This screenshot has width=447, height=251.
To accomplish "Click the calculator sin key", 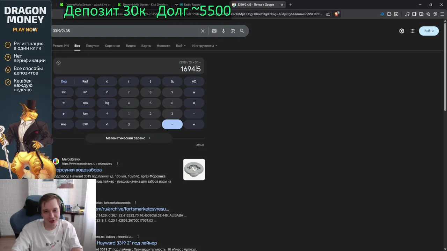I will pyautogui.click(x=85, y=92).
